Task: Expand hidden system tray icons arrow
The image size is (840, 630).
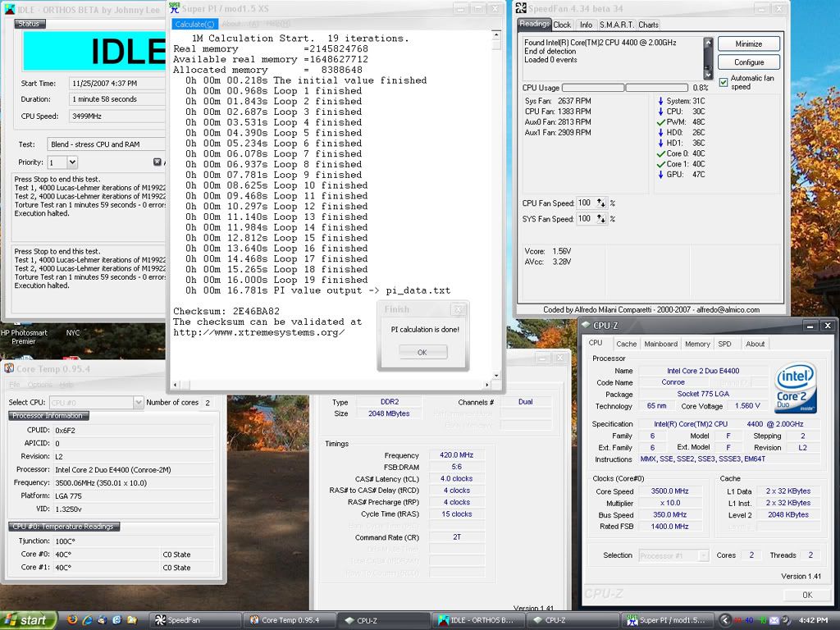Action: (x=724, y=620)
